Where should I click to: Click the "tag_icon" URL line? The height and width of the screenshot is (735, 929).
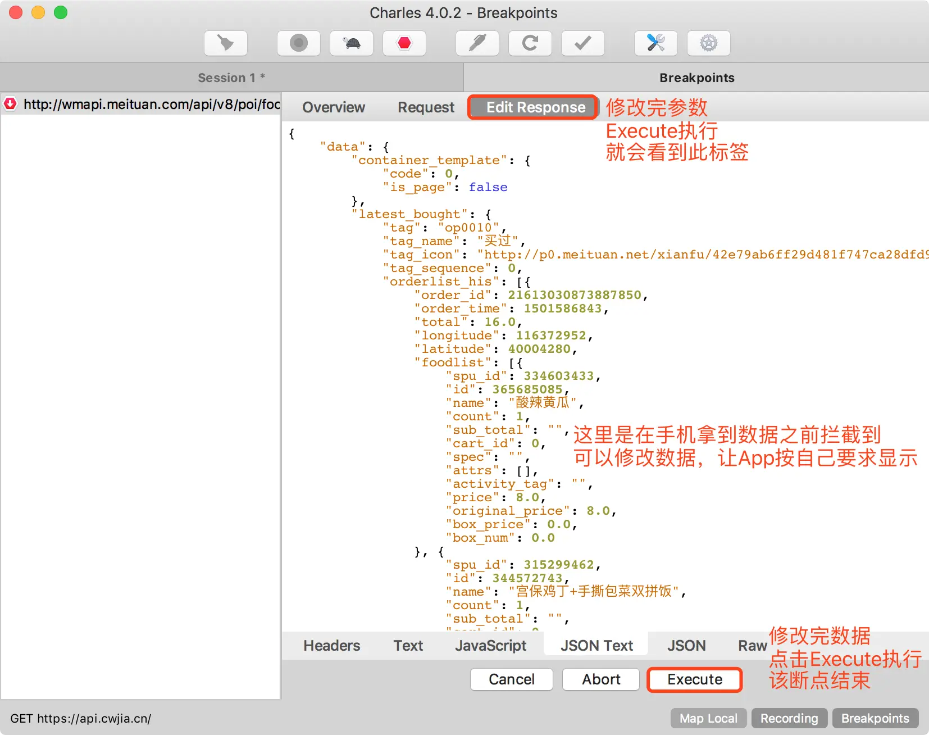(656, 255)
